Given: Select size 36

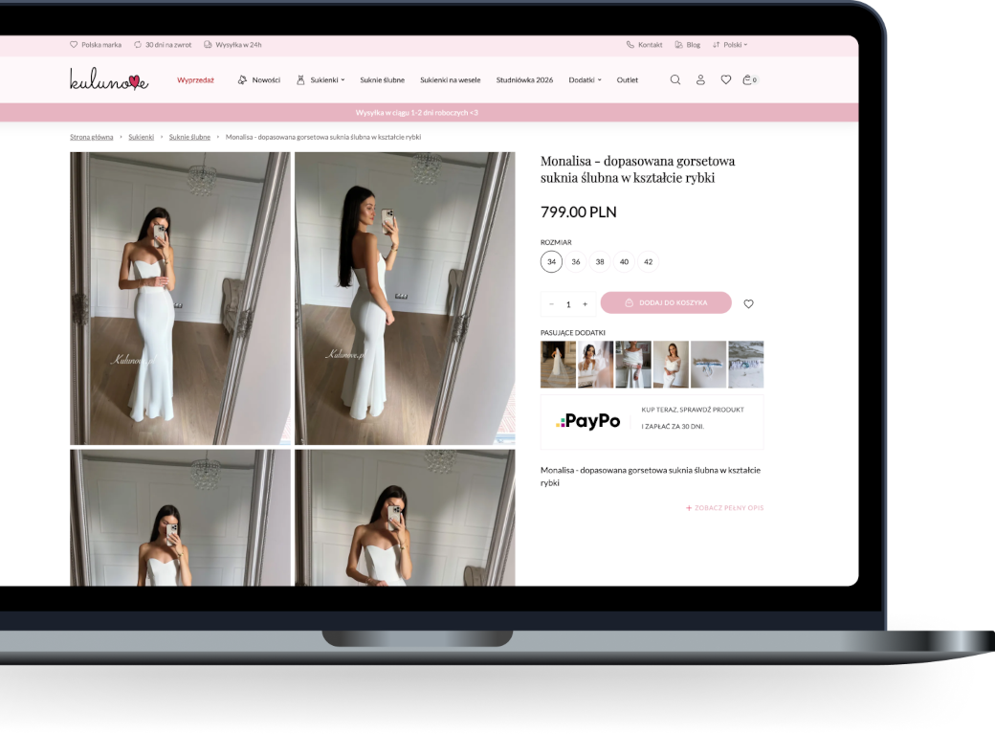Looking at the screenshot, I should (576, 261).
